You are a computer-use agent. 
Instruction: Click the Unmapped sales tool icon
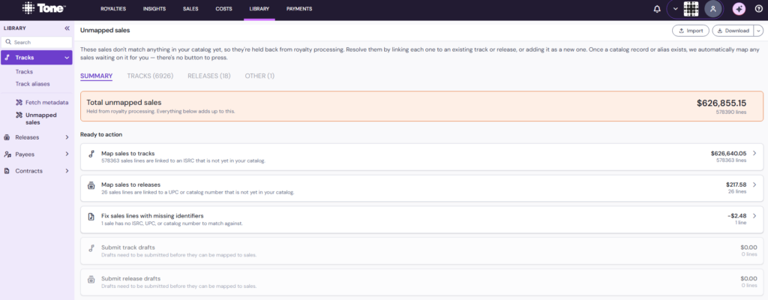point(19,115)
